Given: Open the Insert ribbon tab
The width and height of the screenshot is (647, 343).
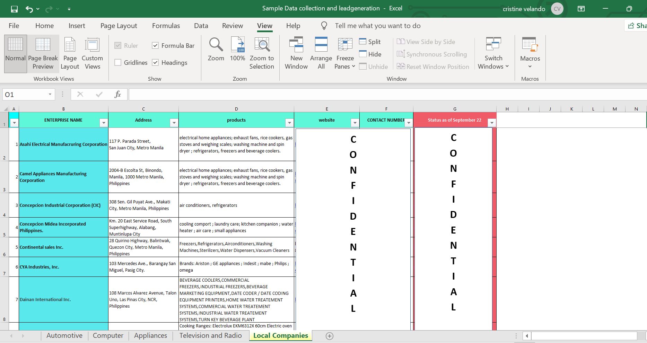Looking at the screenshot, I should coord(77,26).
